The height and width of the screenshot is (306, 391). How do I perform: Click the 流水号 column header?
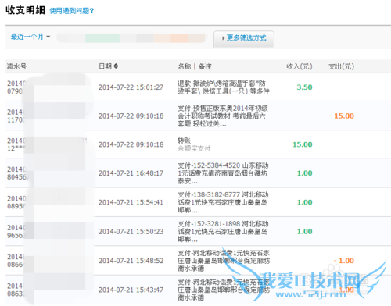[x=16, y=66]
